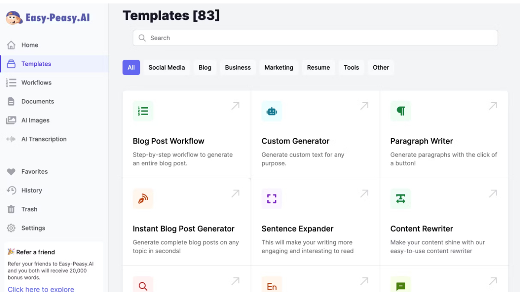The image size is (520, 292).
Task: Open Settings via the gear icon
Action: tap(11, 228)
